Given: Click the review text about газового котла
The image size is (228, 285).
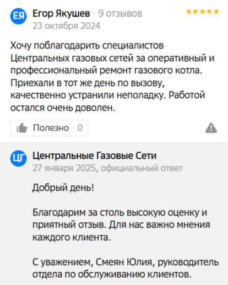Looking at the screenshot, I should pos(112,77).
